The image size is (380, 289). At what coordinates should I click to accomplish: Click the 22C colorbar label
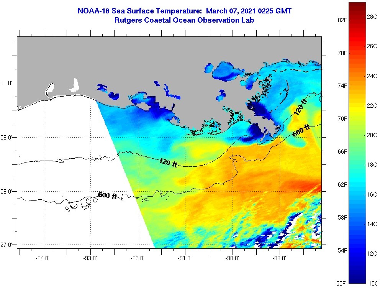(372, 106)
